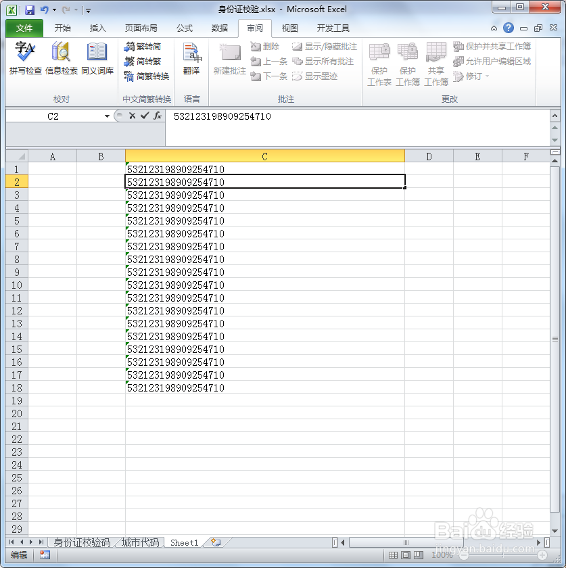Screen dimensions: 566x568
Task: Click 删除 comment button
Action: (x=265, y=47)
